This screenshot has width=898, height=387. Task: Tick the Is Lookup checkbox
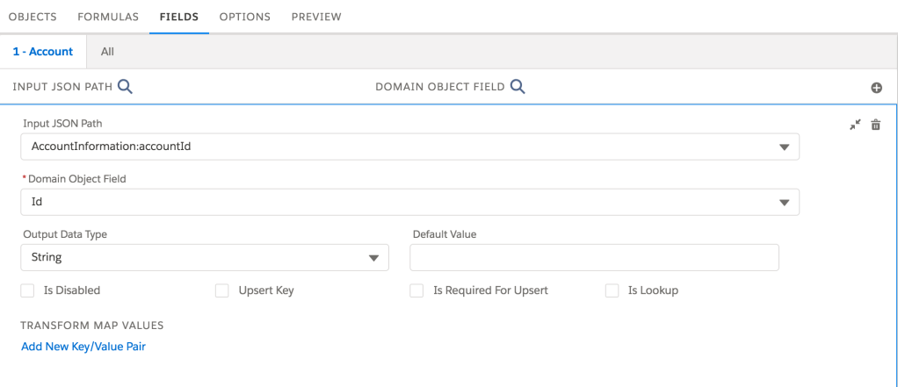coord(612,290)
